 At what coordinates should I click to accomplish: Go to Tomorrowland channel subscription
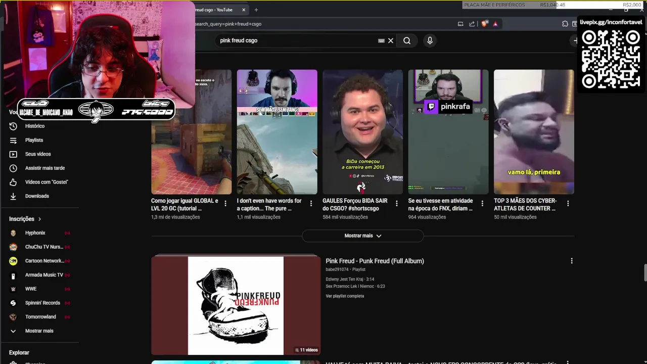tap(40, 316)
